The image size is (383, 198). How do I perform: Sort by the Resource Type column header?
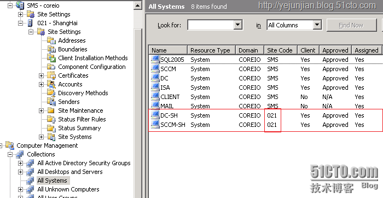pos(211,50)
